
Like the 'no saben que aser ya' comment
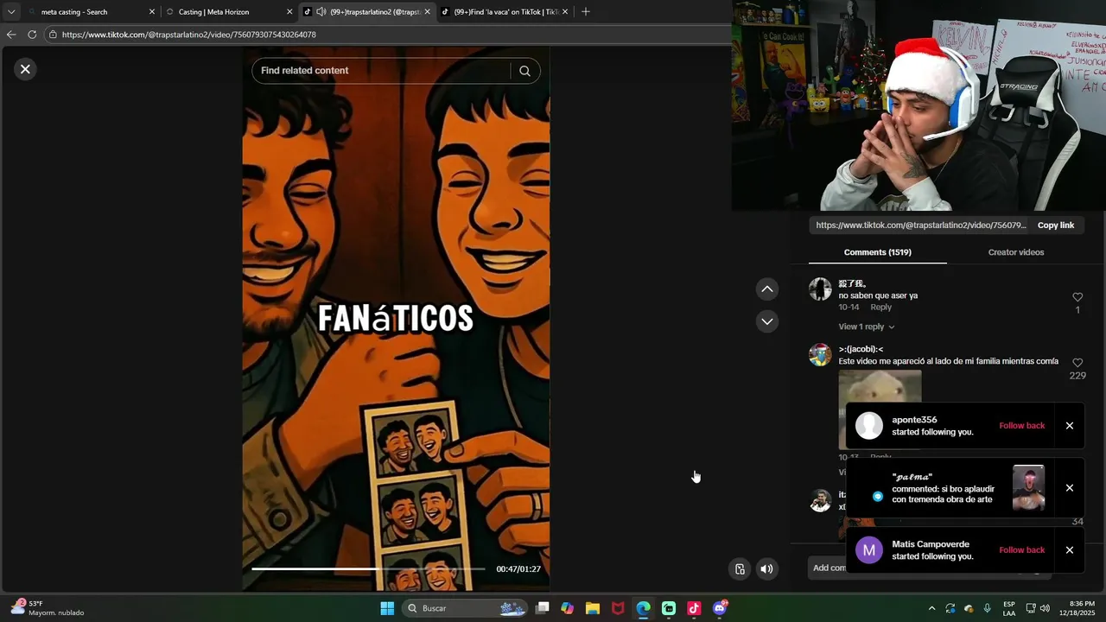point(1077,297)
